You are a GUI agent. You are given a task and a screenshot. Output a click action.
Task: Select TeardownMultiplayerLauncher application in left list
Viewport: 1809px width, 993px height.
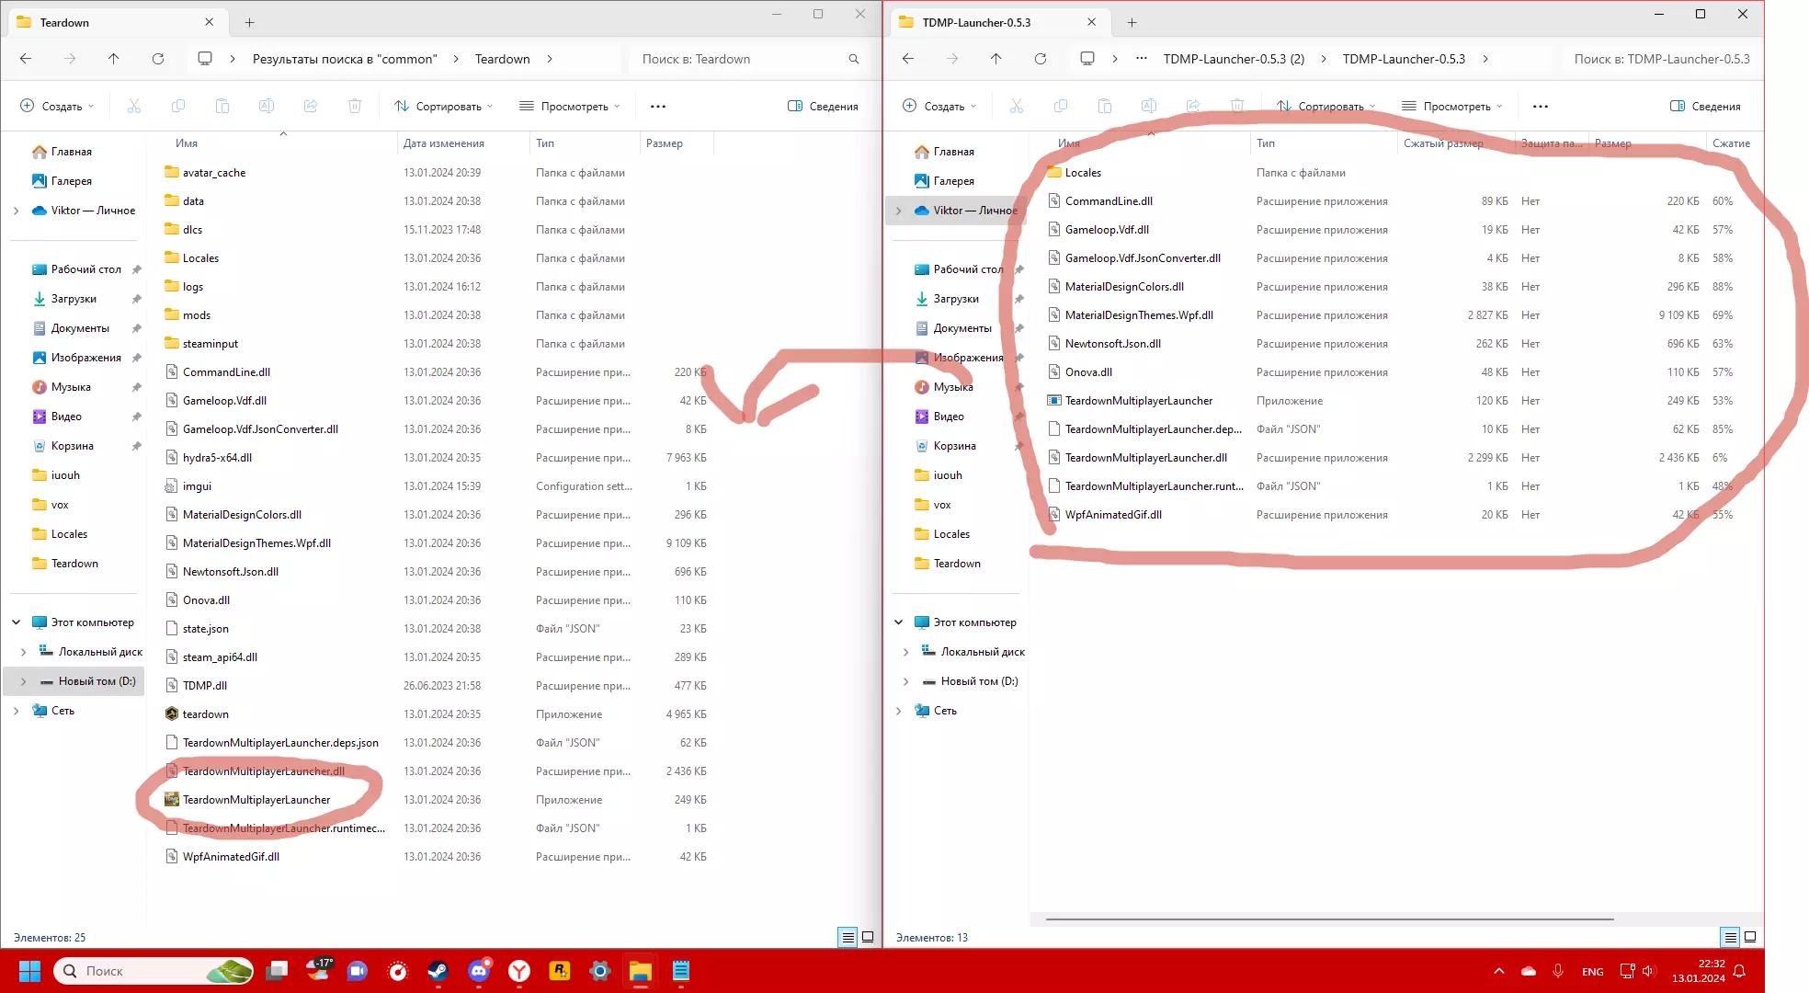point(256,800)
